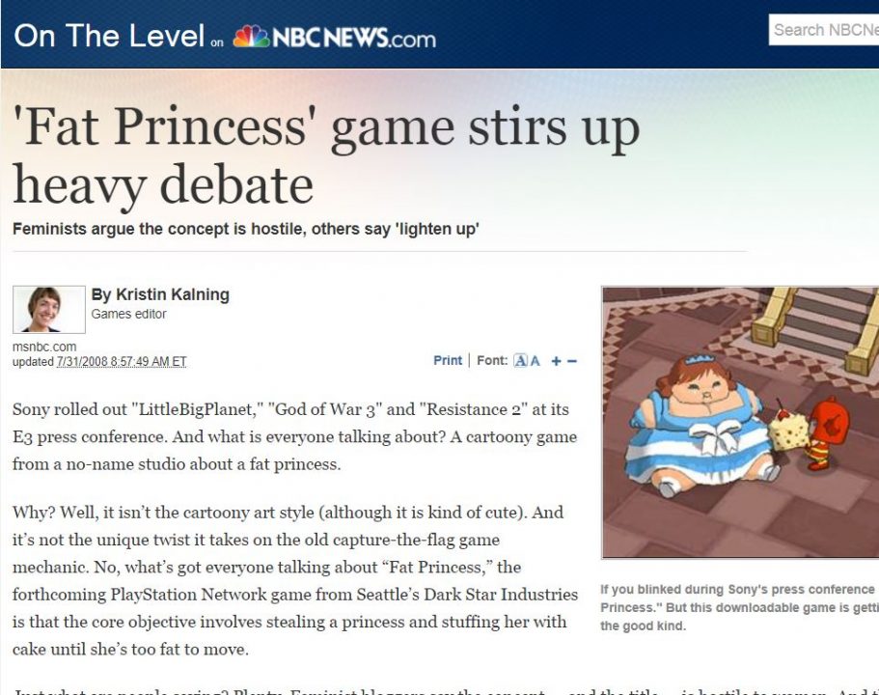Click the Games editor job title
The width and height of the screenshot is (879, 695).
[x=129, y=314]
